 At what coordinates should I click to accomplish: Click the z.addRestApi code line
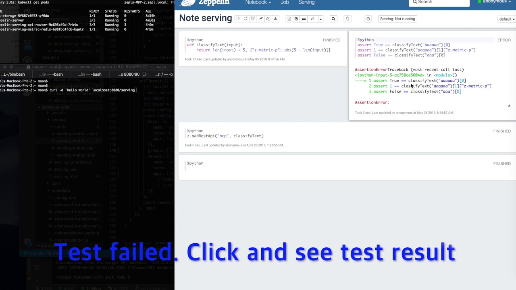[x=225, y=136]
